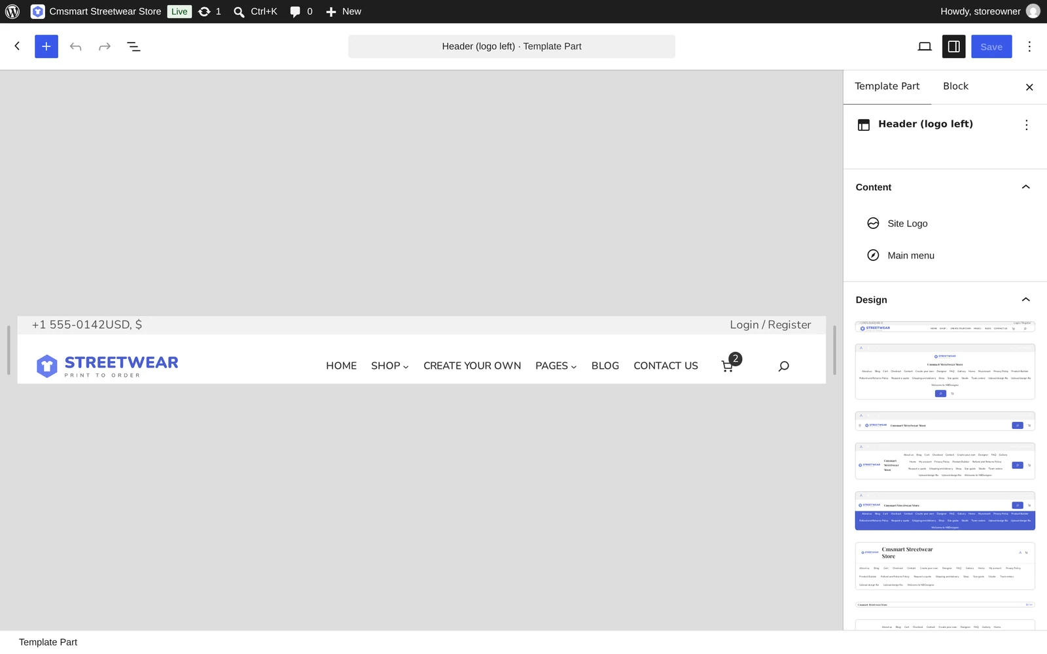This screenshot has width=1047, height=654.
Task: Redo the last undone change
Action: 105,46
